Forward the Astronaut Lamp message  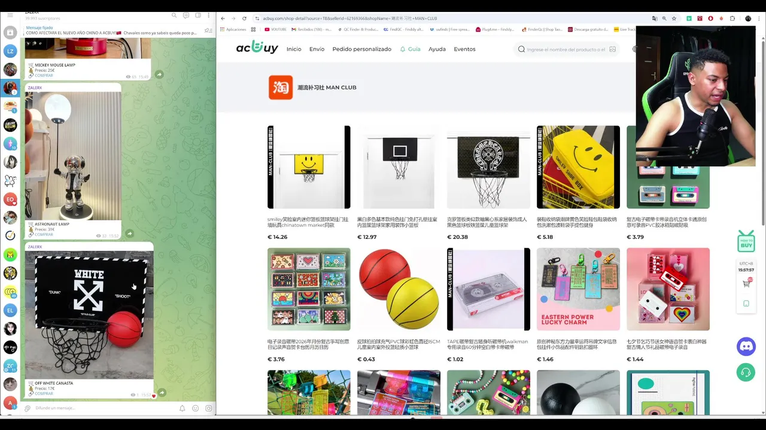[129, 234]
